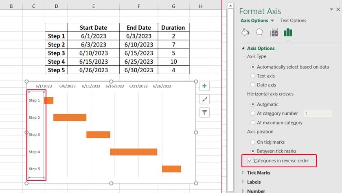Select the Step 5 table cell

56,70
